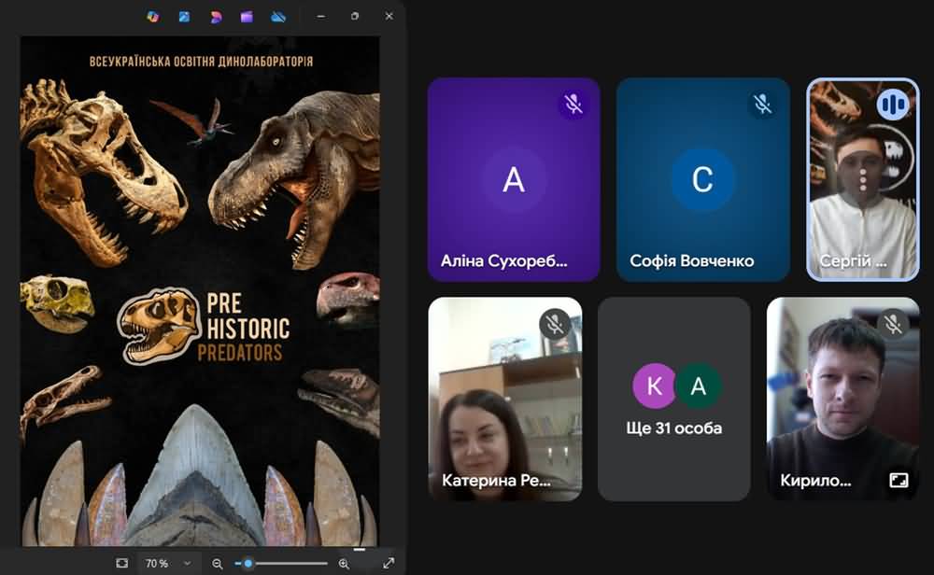Toggle mute icon on Кирило tile
This screenshot has width=934, height=575.
pyautogui.click(x=893, y=324)
